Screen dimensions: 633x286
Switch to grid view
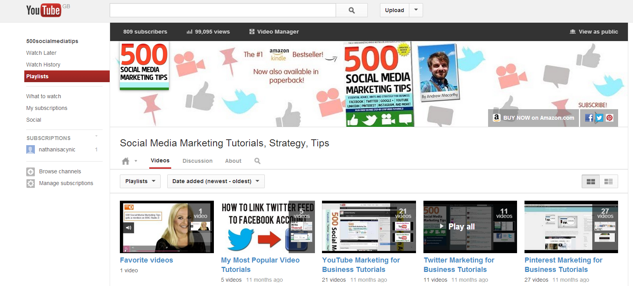[x=591, y=182]
